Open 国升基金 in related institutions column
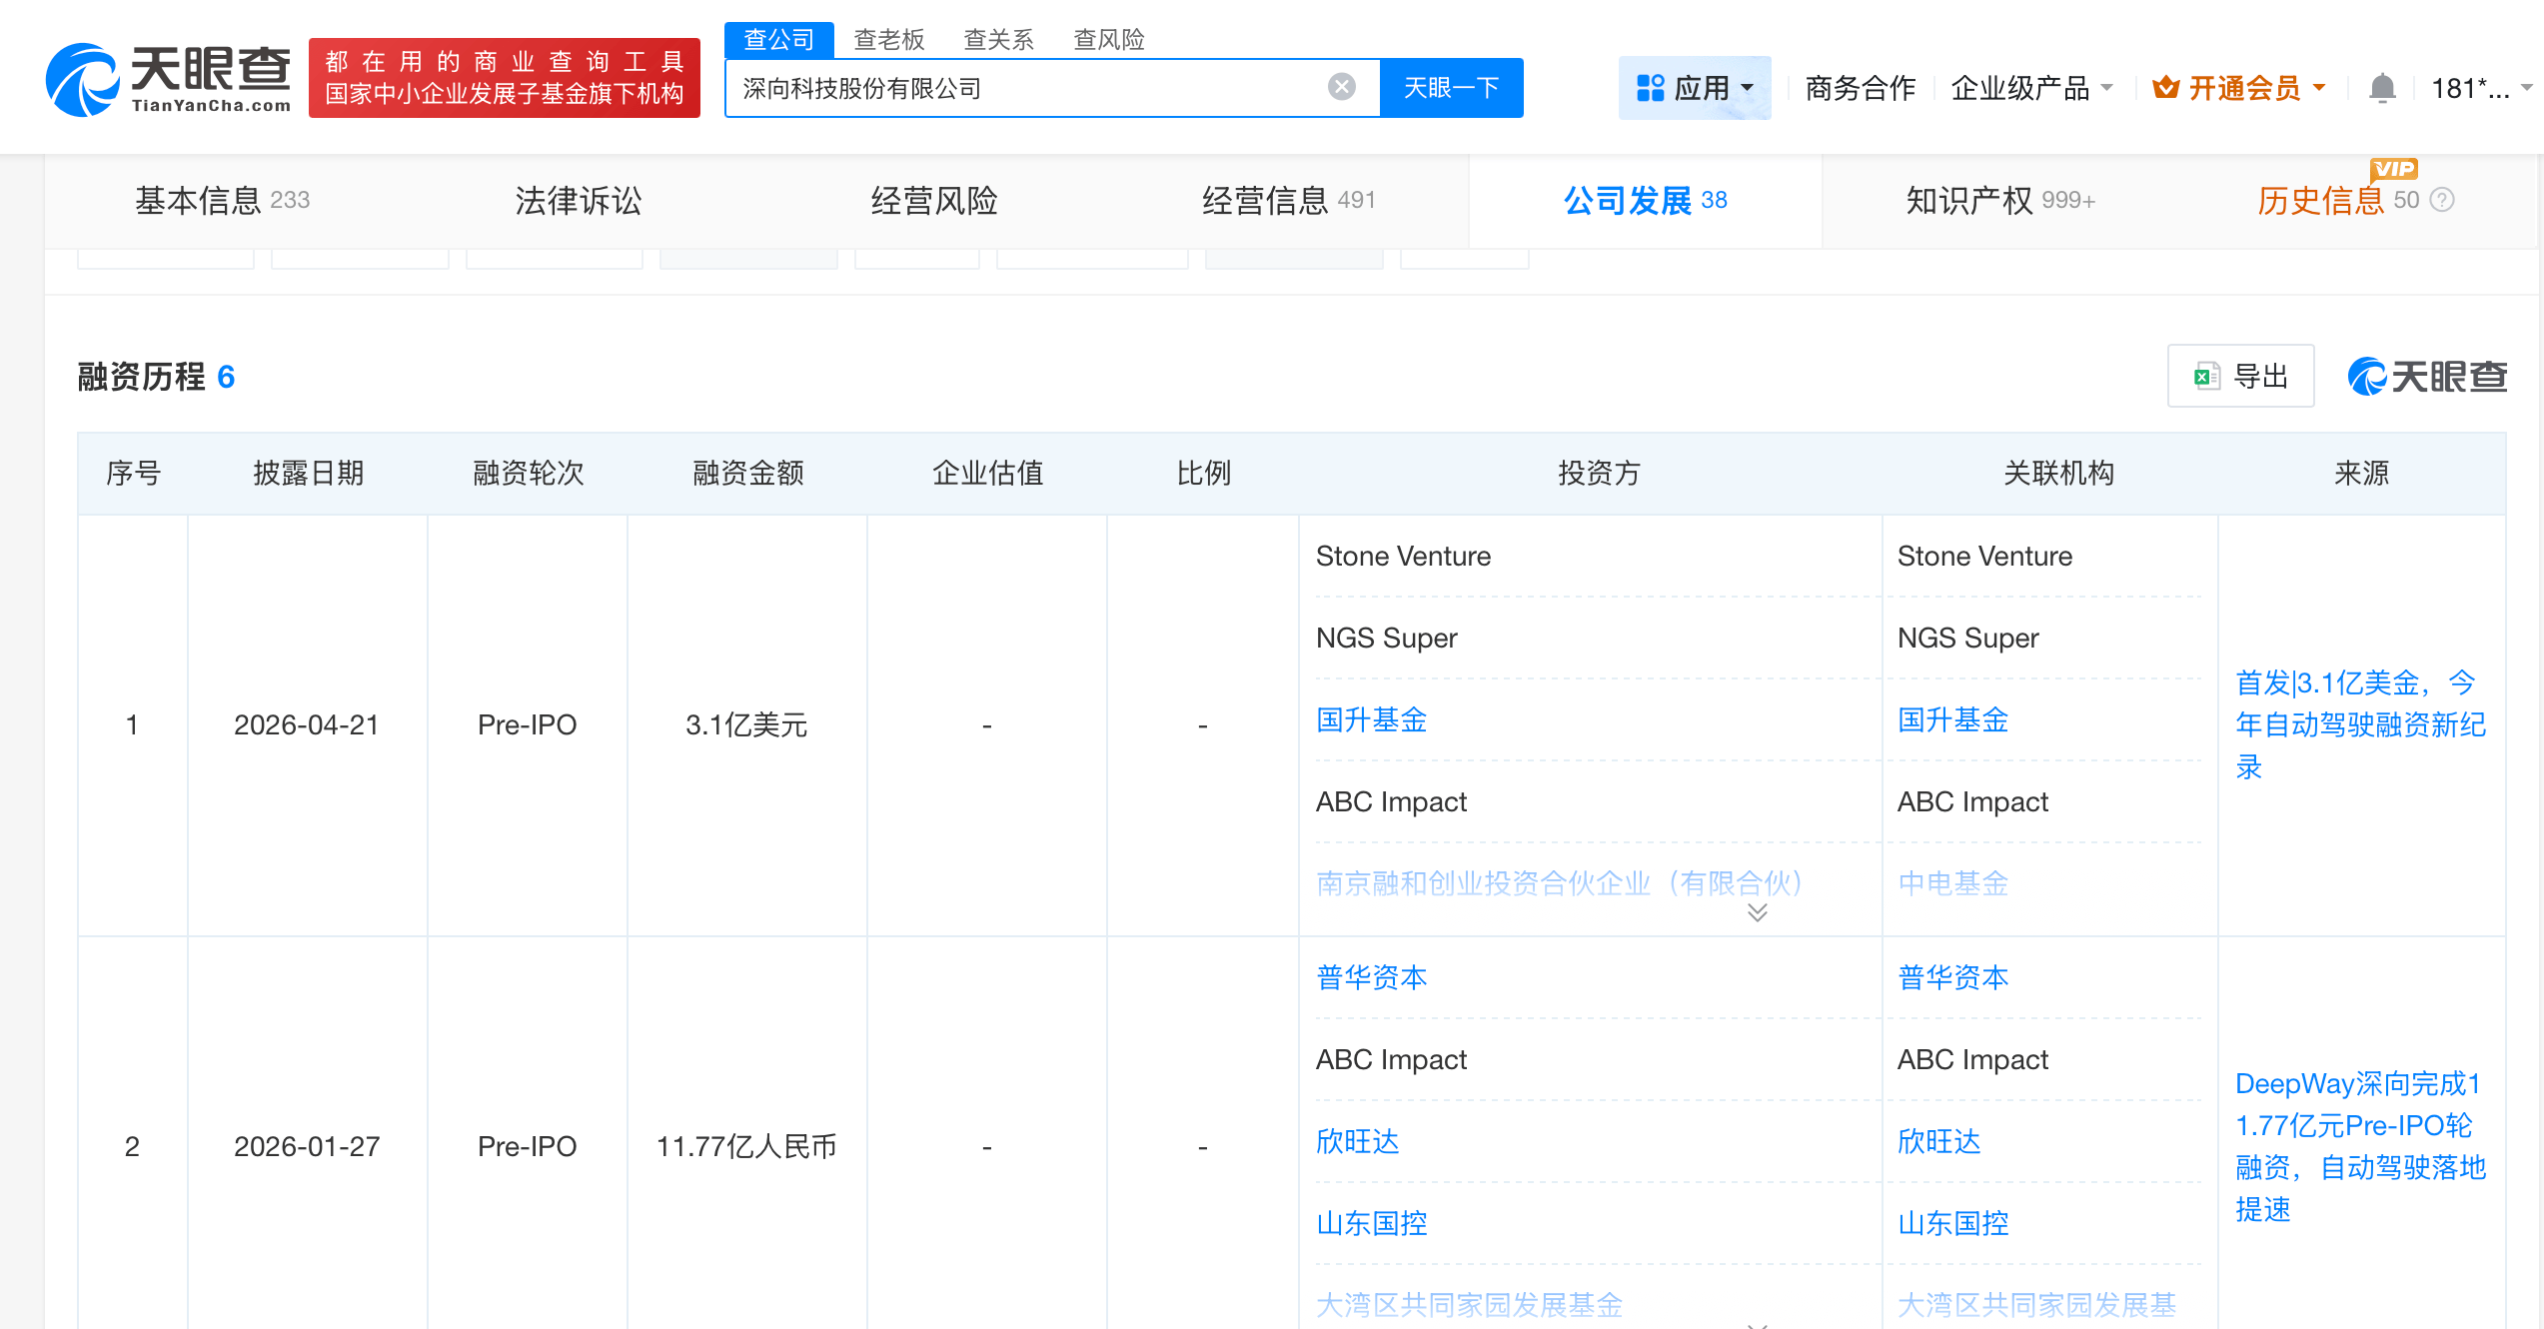The width and height of the screenshot is (2544, 1329). [1953, 719]
